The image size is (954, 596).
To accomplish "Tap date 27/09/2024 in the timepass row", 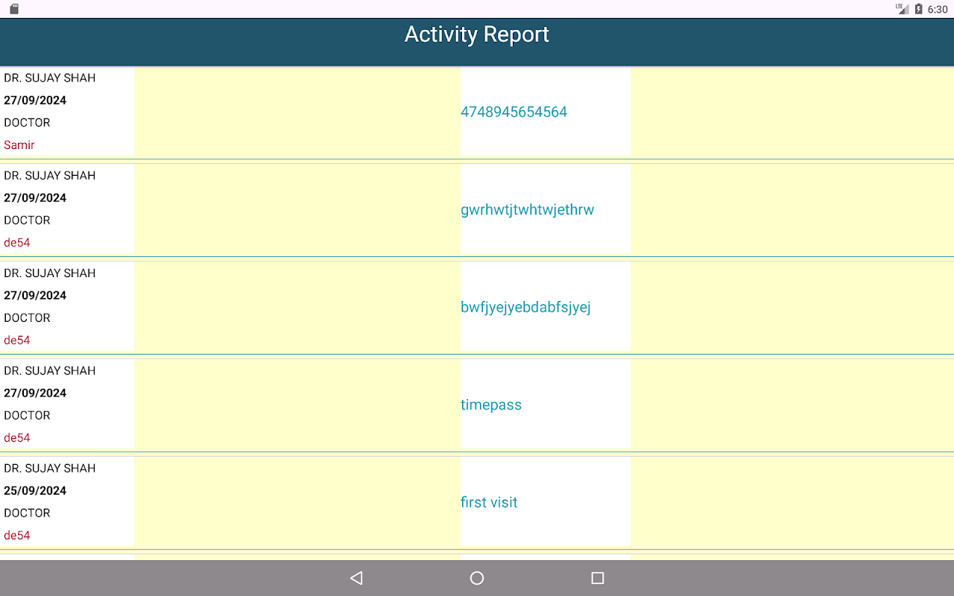I will 35,393.
